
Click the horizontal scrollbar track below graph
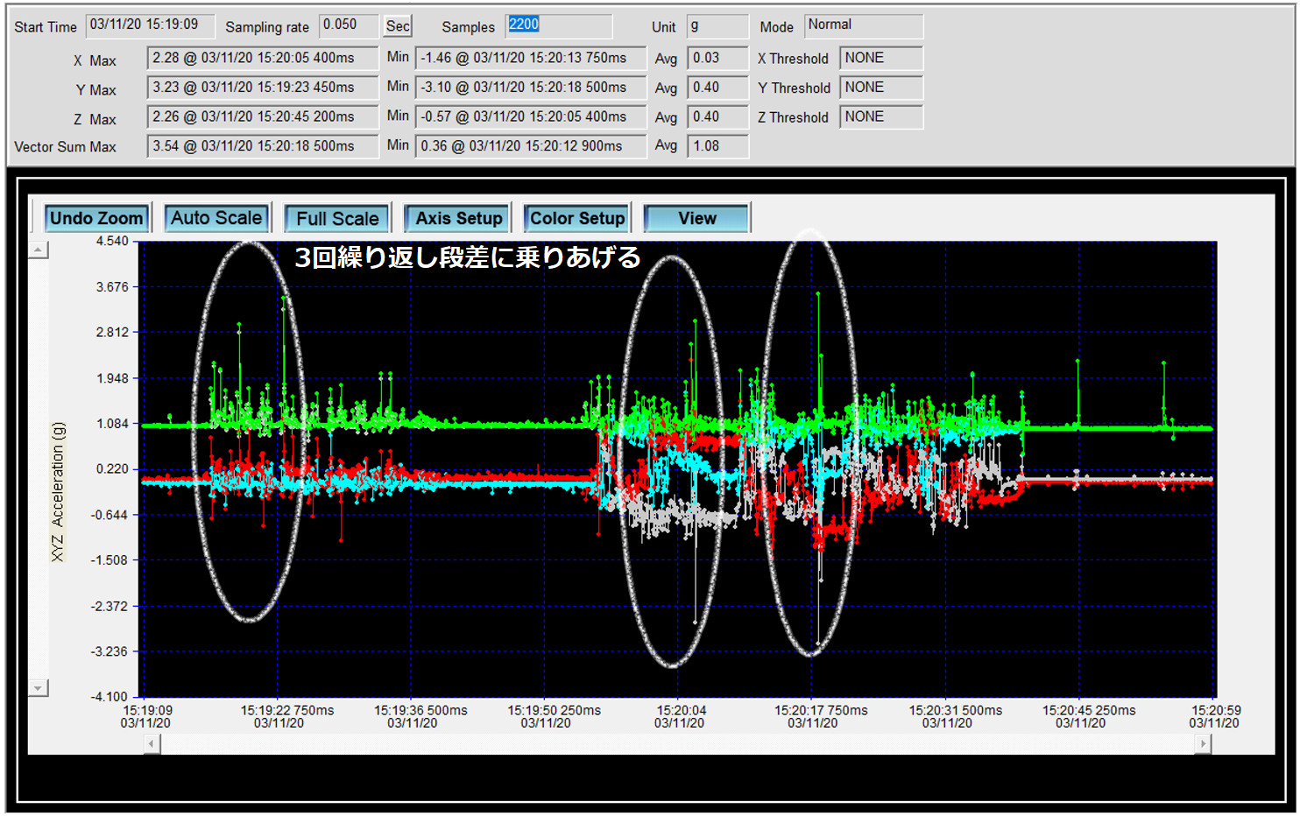pos(677,744)
